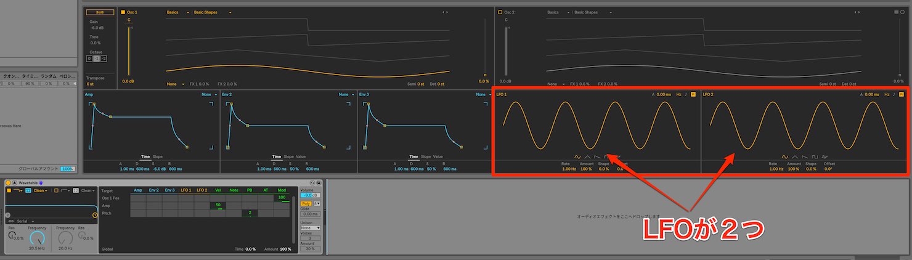Select Env 3 Value tab

pos(438,156)
